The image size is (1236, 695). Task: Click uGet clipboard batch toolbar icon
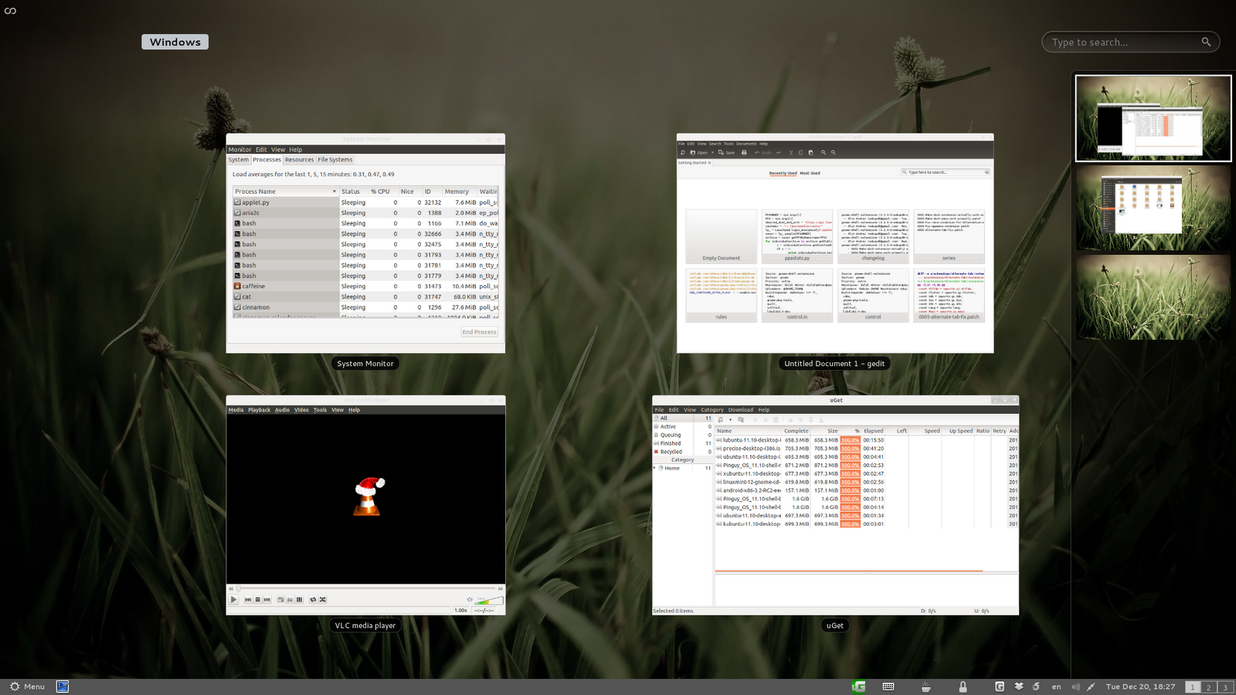[741, 419]
